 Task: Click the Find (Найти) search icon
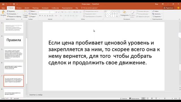(x=153, y=11)
